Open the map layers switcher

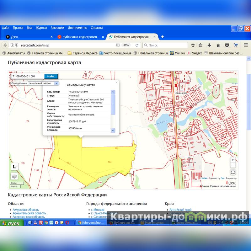[x=14, y=176]
